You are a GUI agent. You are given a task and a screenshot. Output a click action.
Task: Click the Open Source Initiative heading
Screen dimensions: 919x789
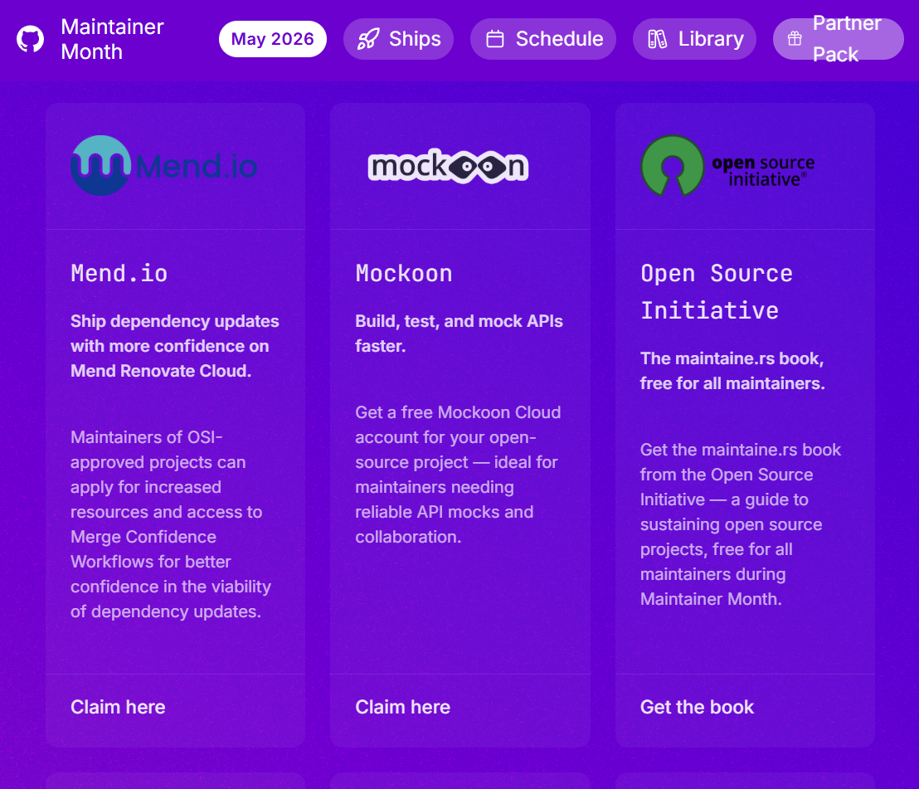(717, 292)
